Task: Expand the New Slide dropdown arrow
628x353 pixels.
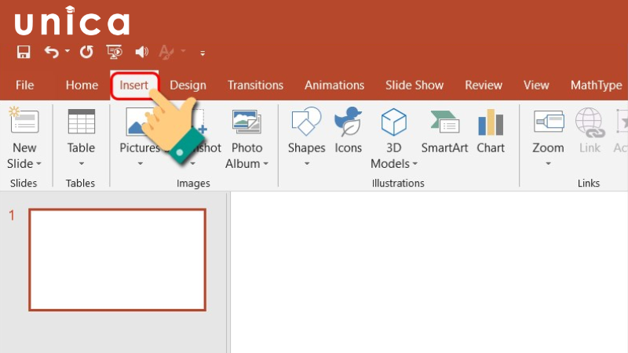Action: [x=38, y=164]
